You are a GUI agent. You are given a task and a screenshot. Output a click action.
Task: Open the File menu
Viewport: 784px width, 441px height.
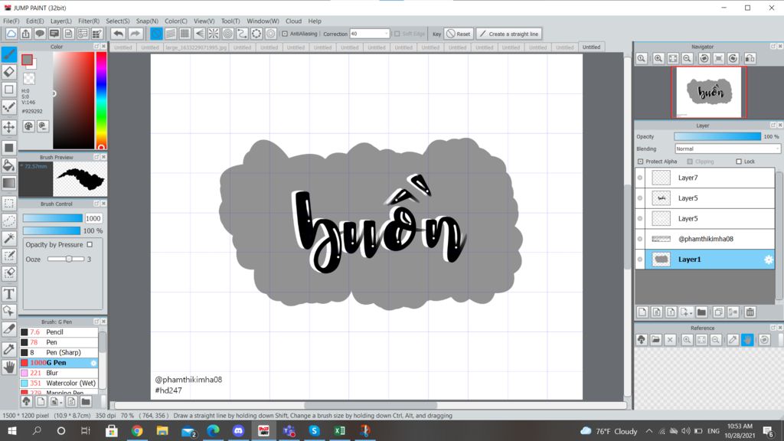[11, 21]
